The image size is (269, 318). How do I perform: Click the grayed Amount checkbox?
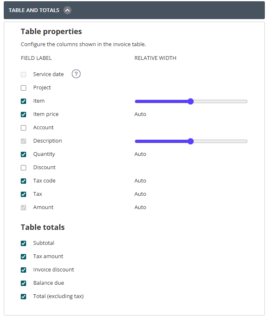[24, 207]
